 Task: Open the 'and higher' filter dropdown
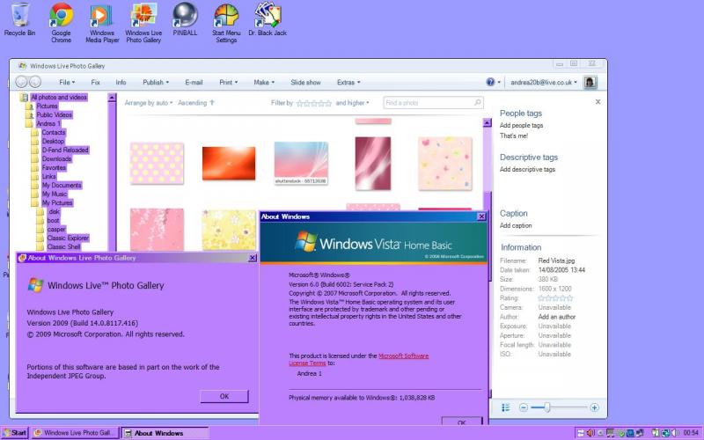pos(353,103)
